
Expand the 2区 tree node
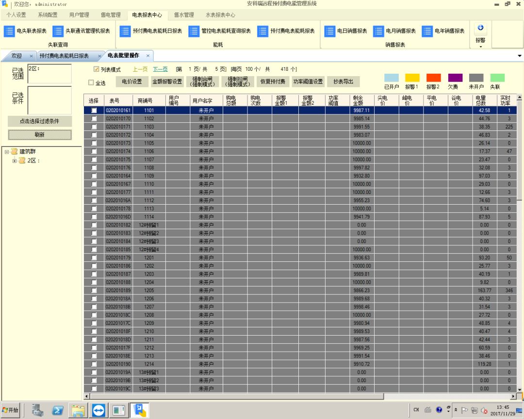pos(15,161)
